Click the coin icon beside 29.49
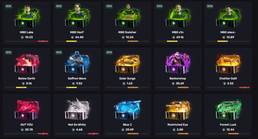Viewport: 258px width, 139px height. pyautogui.click(x=123, y=130)
